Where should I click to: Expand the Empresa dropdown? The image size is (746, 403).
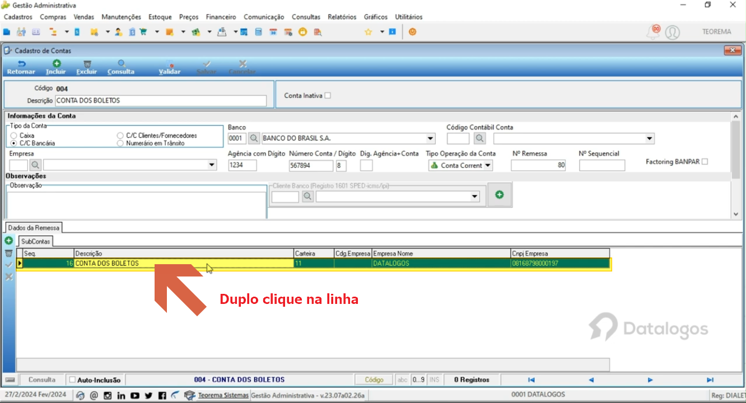pos(212,165)
